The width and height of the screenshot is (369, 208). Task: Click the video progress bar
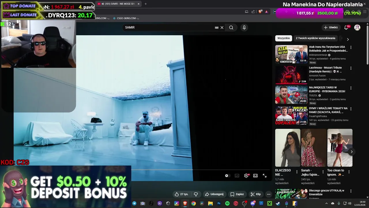pos(141,170)
